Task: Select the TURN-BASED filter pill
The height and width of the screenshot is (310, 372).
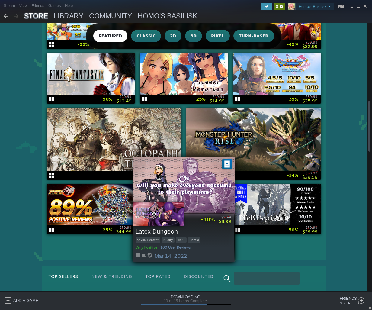Action: pos(254,36)
